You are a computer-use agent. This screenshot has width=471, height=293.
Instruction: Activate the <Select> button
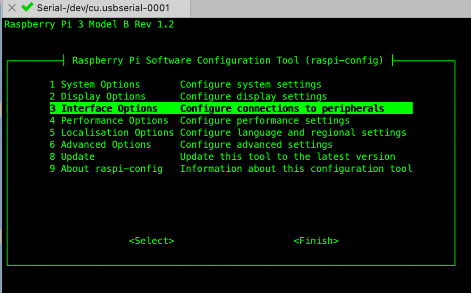pos(151,241)
